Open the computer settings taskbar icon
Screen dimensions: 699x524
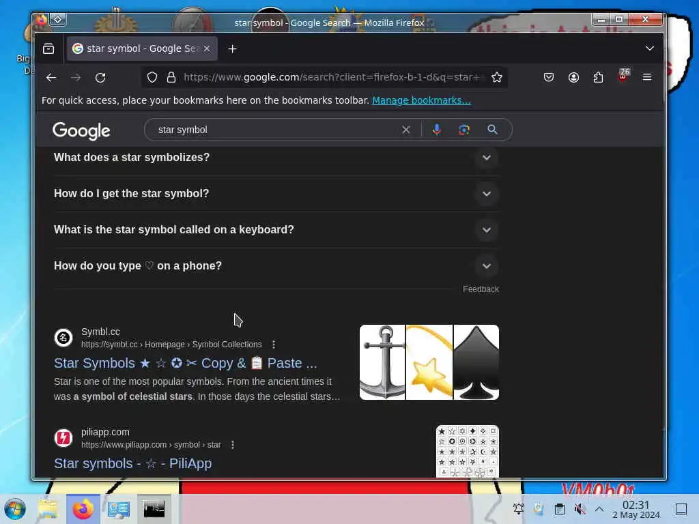[119, 509]
